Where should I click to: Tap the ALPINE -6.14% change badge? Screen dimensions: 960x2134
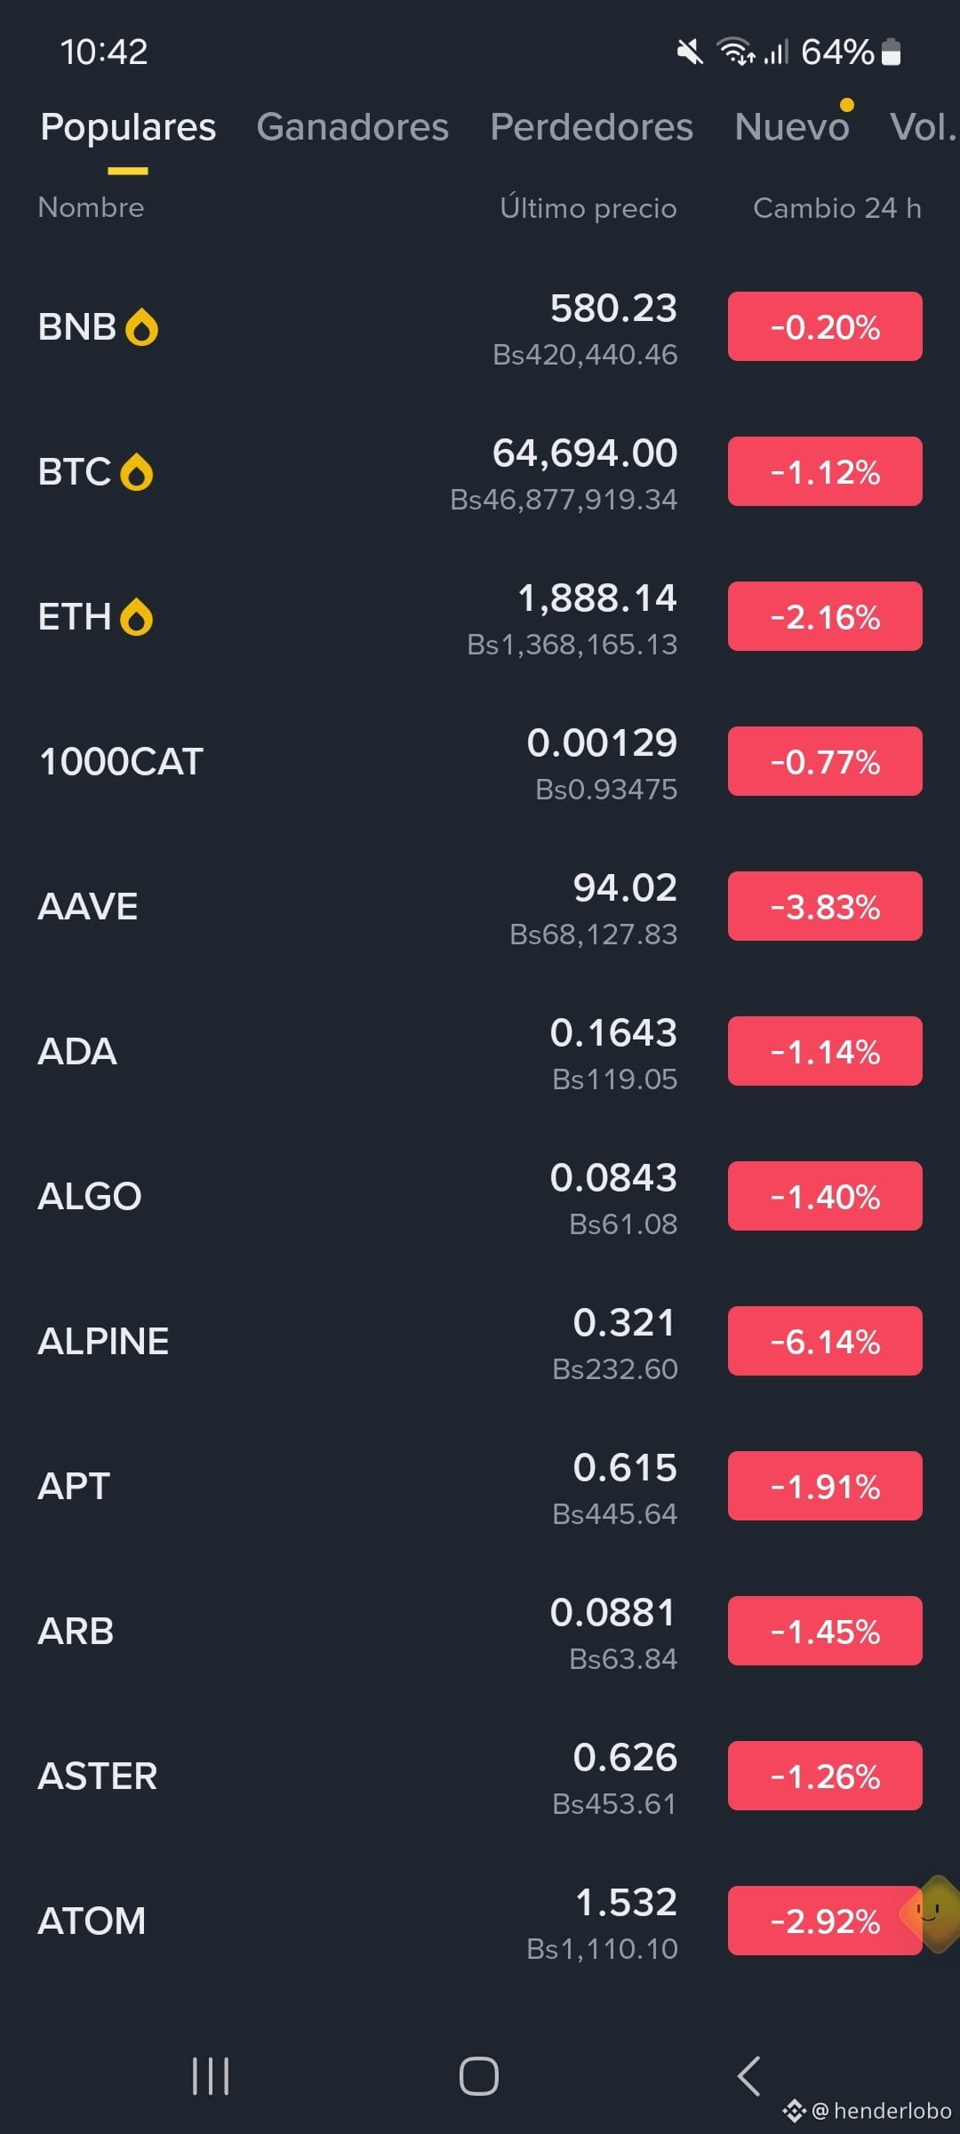tap(825, 1341)
